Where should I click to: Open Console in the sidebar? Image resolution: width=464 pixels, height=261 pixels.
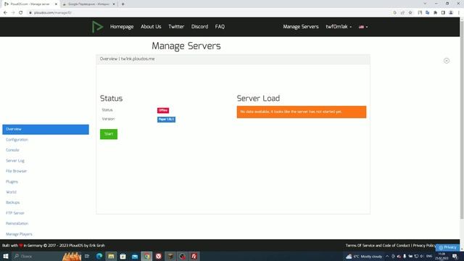pos(12,150)
